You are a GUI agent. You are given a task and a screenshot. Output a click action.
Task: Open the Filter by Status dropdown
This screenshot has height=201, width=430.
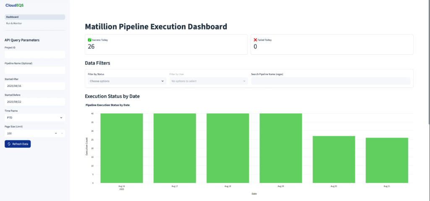click(x=127, y=81)
